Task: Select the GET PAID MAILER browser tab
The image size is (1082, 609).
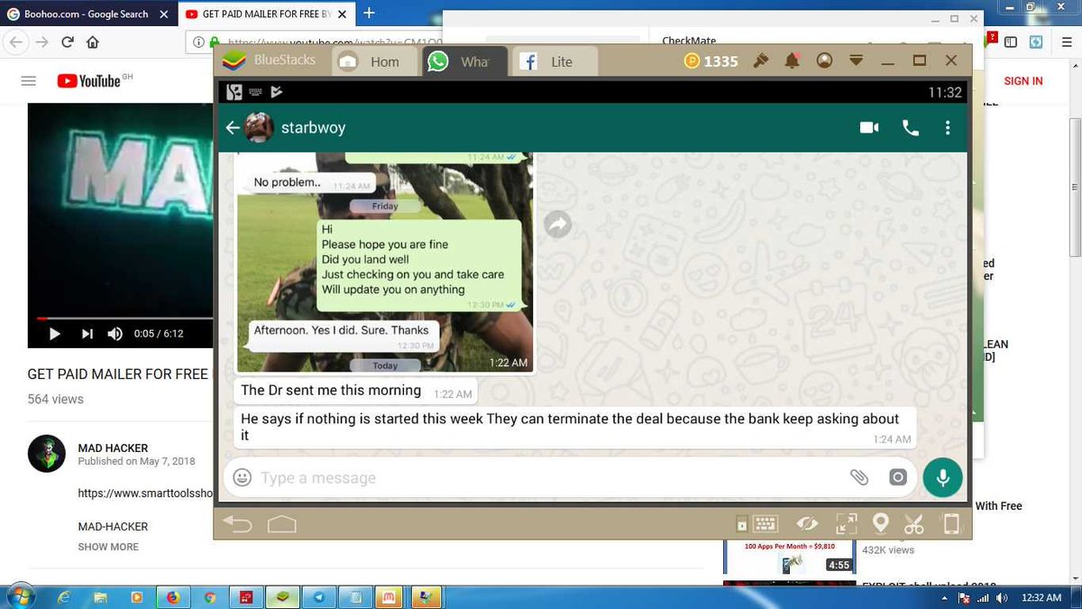Action: 268,14
